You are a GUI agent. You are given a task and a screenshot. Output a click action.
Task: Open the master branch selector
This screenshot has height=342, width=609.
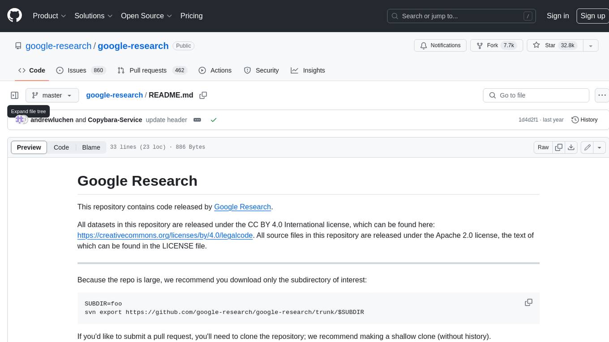(x=52, y=95)
